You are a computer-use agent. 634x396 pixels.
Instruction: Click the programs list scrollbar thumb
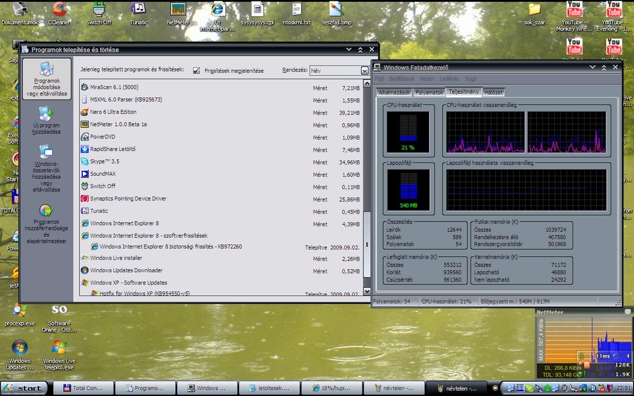pos(367,244)
